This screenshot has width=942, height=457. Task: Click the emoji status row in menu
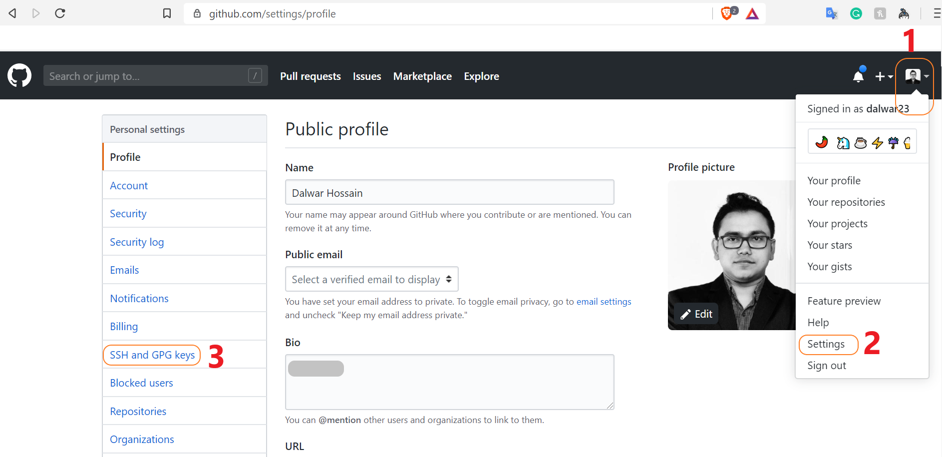862,141
